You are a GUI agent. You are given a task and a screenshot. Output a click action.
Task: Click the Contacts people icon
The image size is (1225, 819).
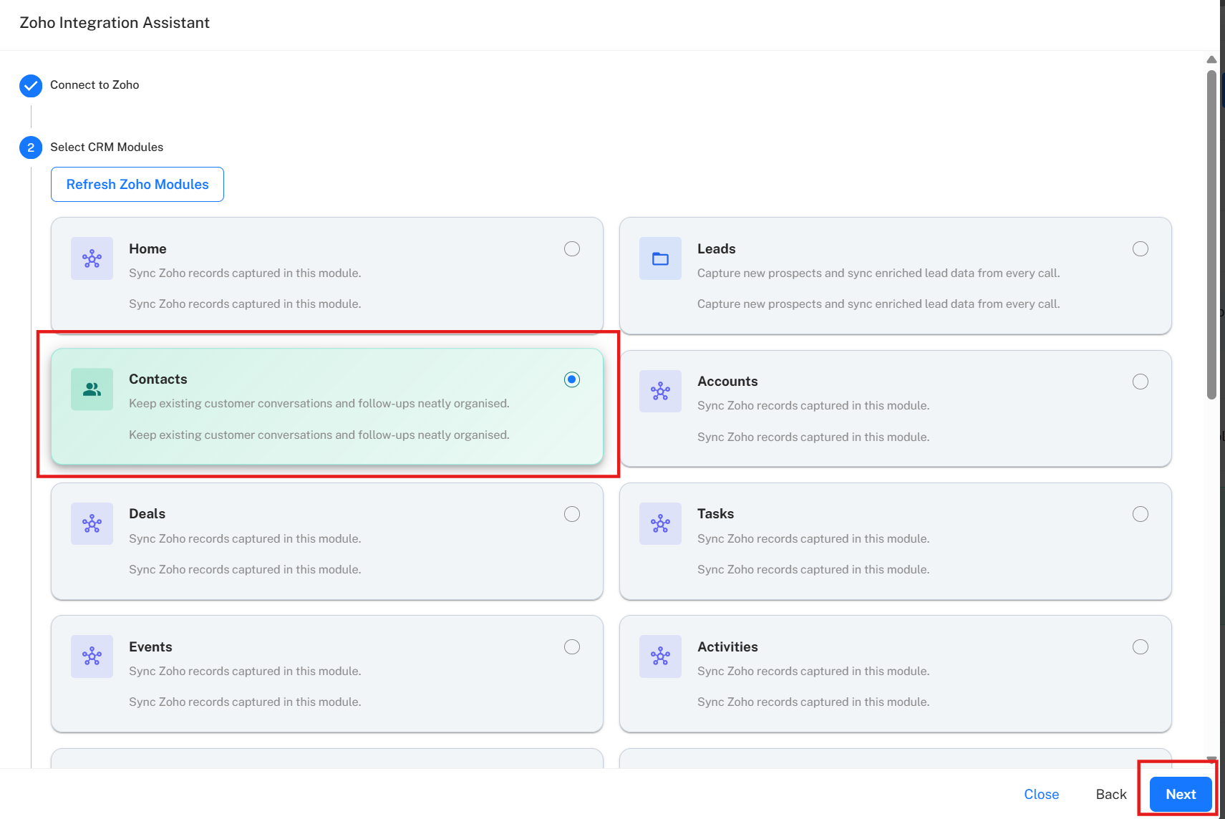(x=92, y=389)
